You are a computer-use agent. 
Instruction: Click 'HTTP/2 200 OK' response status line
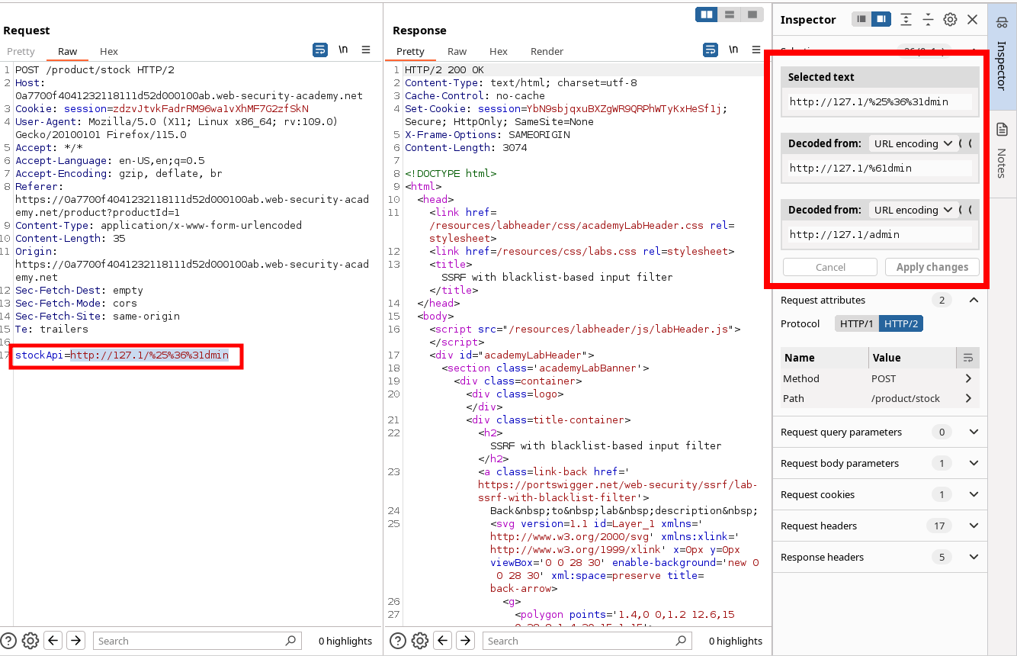pos(444,69)
